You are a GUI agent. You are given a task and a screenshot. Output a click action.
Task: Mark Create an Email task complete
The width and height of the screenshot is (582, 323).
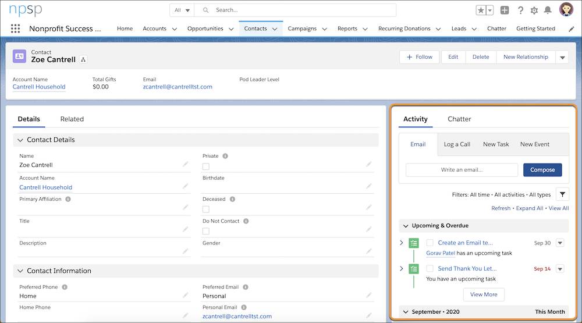430,243
